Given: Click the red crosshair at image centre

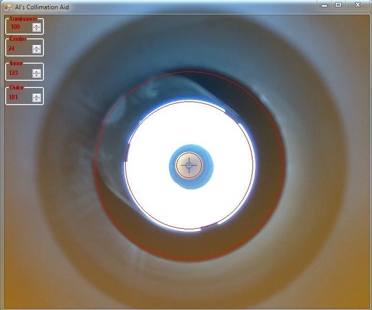Looking at the screenshot, I should 189,166.
